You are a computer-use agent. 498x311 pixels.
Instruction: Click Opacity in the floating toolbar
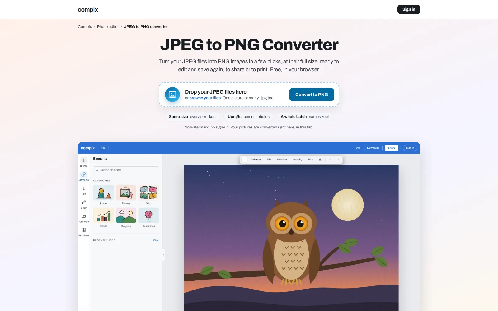[x=298, y=160]
